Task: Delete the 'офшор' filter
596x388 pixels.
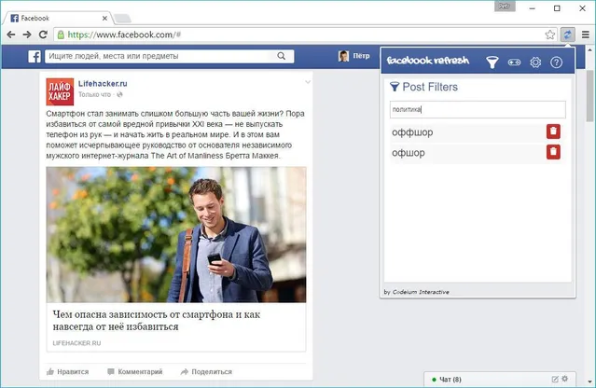Action: tap(553, 152)
